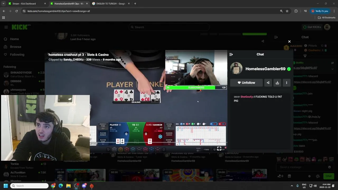Image resolution: width=338 pixels, height=190 pixels.
Task: Open Chrome media controls
Action: [x=305, y=11]
